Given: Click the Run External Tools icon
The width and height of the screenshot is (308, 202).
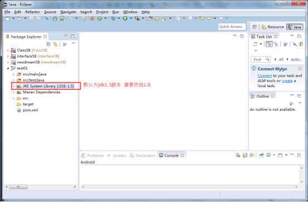Looking at the screenshot, I should [137, 18].
